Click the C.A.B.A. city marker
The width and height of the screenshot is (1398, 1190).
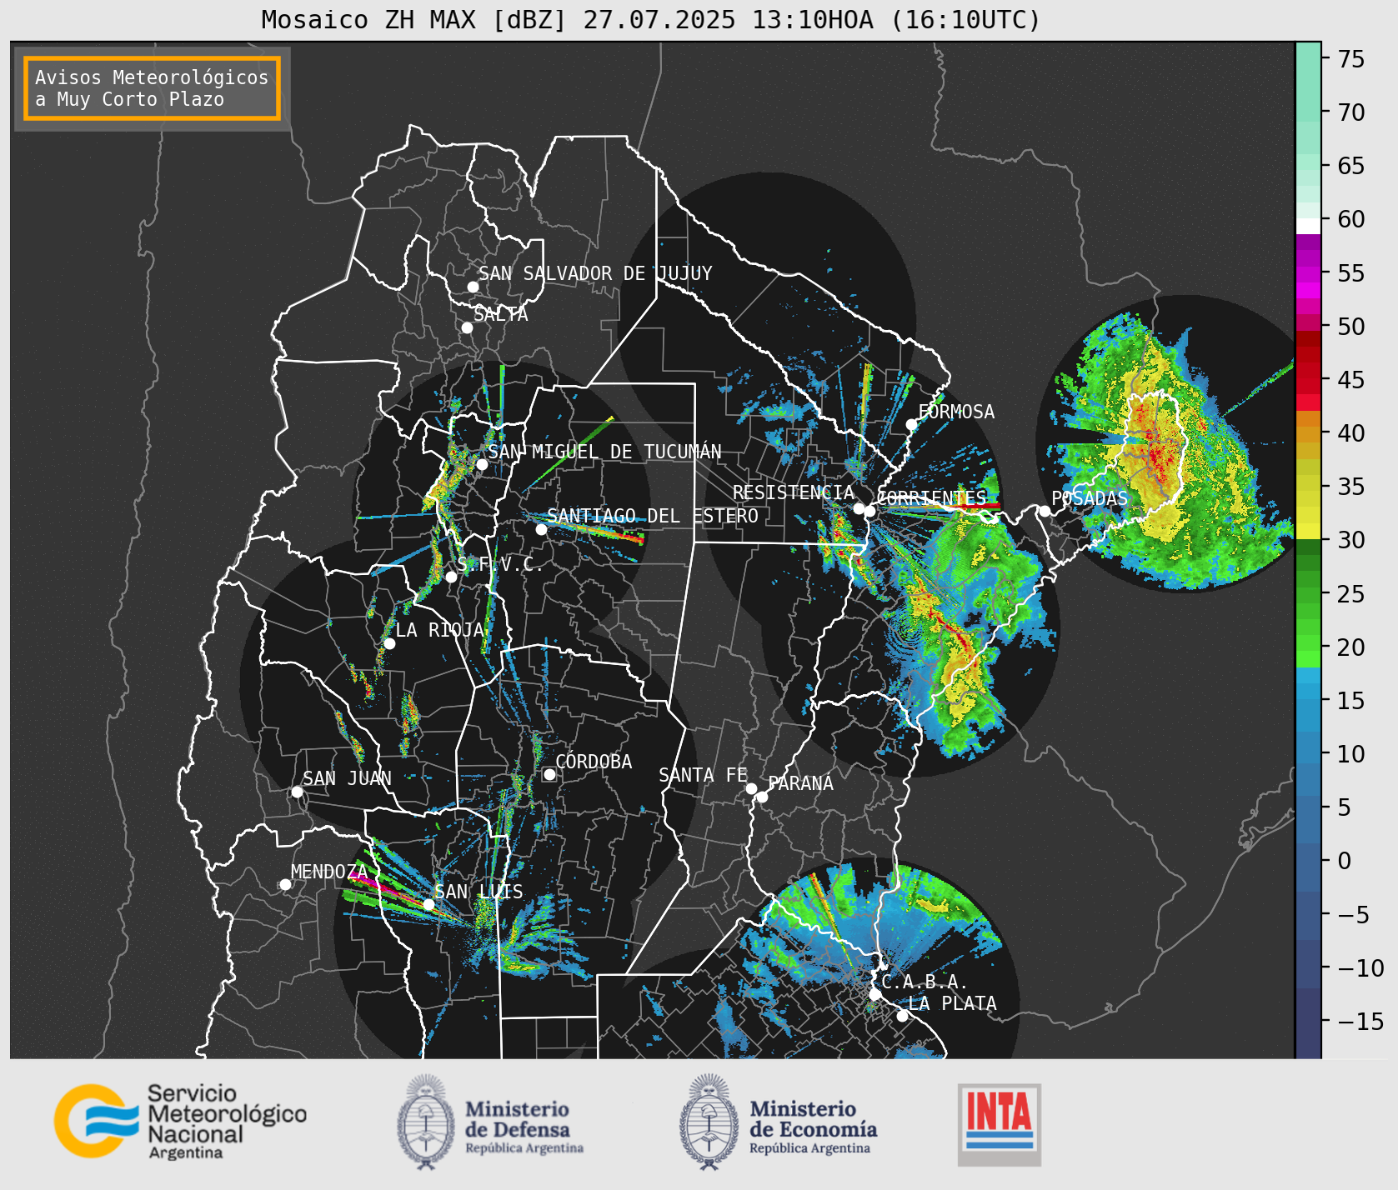(x=874, y=994)
